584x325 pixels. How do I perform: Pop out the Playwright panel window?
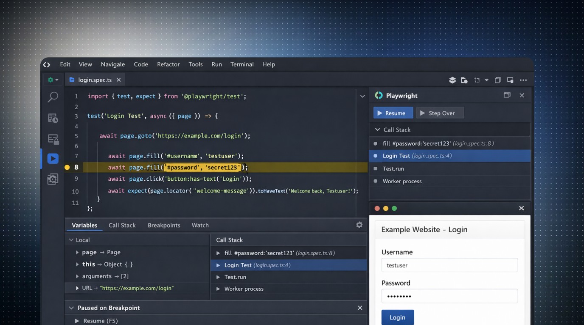pos(507,95)
